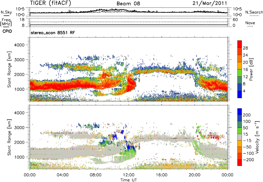Click the solid frequency line in the Freq panel
Viewport: 263px width, 182px height.
(129, 25)
